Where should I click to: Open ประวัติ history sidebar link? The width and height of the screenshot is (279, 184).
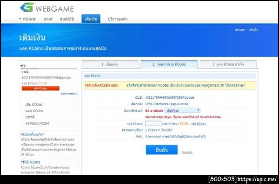(x=30, y=117)
